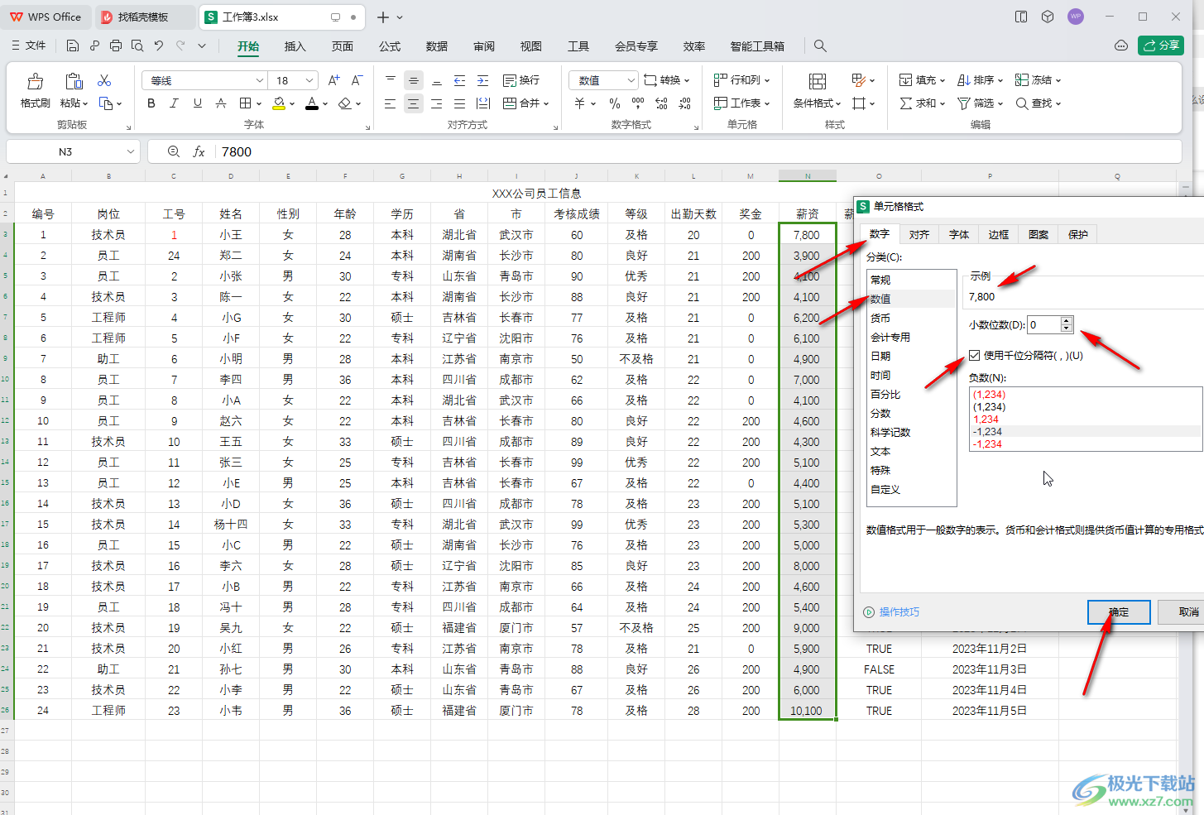Align cell text right
The height and width of the screenshot is (815, 1204).
(437, 103)
